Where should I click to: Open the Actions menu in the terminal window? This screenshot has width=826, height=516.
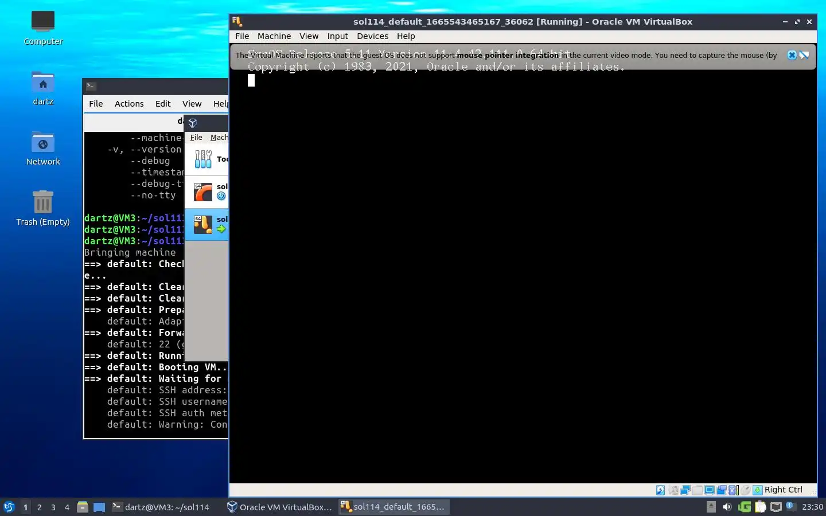(x=129, y=104)
